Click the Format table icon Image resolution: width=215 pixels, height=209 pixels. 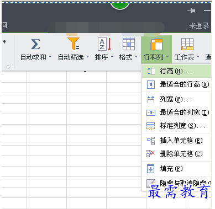tap(129, 44)
